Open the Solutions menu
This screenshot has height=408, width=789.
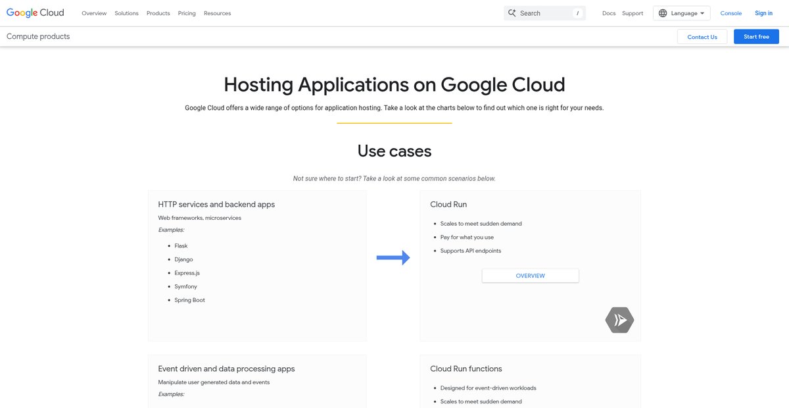pos(126,13)
